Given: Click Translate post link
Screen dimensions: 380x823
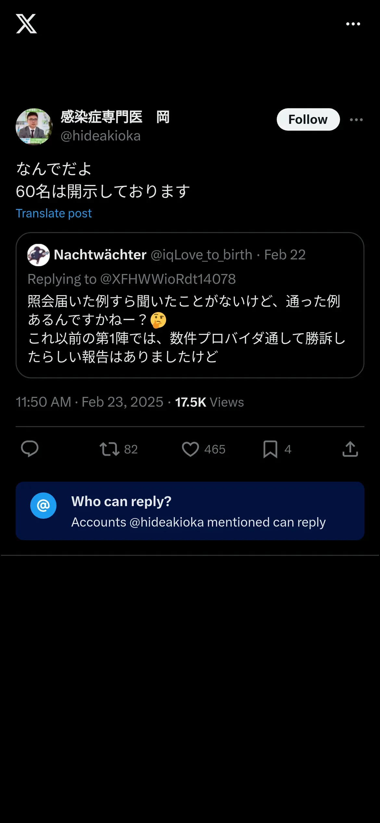Looking at the screenshot, I should tap(54, 213).
